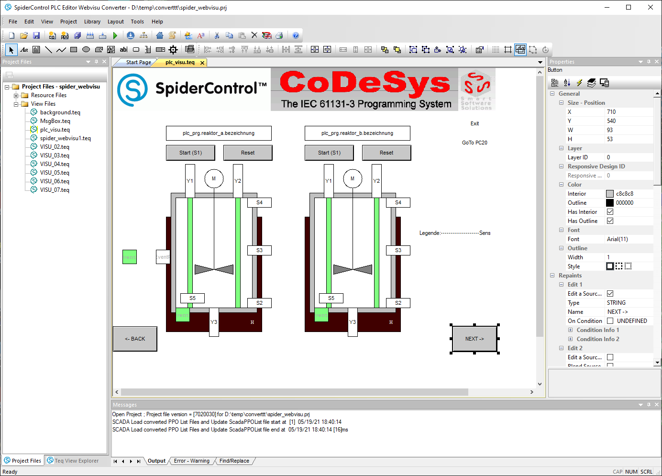Select the text label tool in drawing toolbar
The height and width of the screenshot is (476, 662).
pyautogui.click(x=24, y=49)
